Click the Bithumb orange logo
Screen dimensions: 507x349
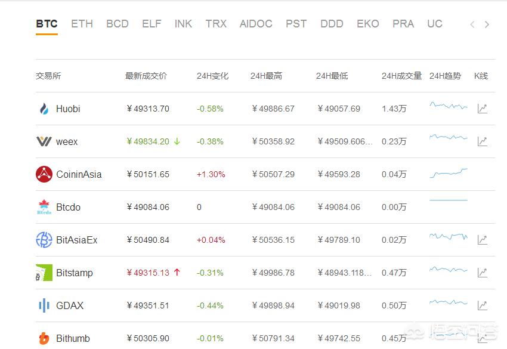tap(44, 338)
